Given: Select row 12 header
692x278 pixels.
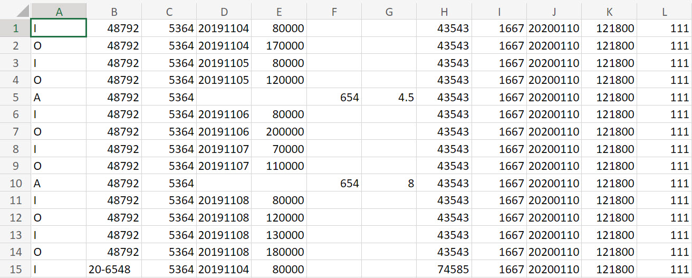Looking at the screenshot, I should (x=16, y=217).
